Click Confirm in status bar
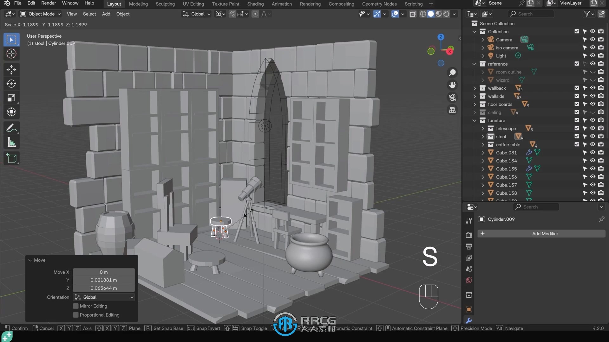This screenshot has height=342, width=609. (x=19, y=328)
